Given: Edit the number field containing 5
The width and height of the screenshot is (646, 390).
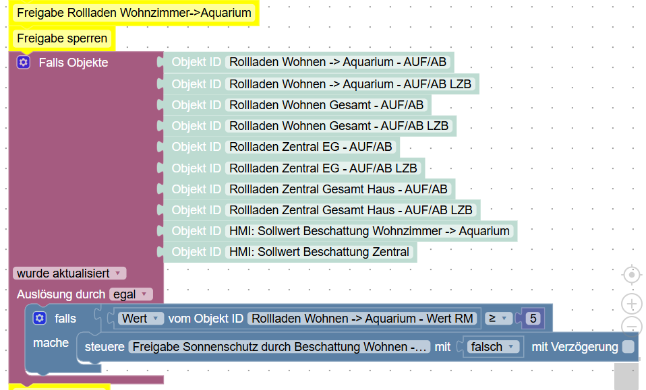Looking at the screenshot, I should 533,319.
